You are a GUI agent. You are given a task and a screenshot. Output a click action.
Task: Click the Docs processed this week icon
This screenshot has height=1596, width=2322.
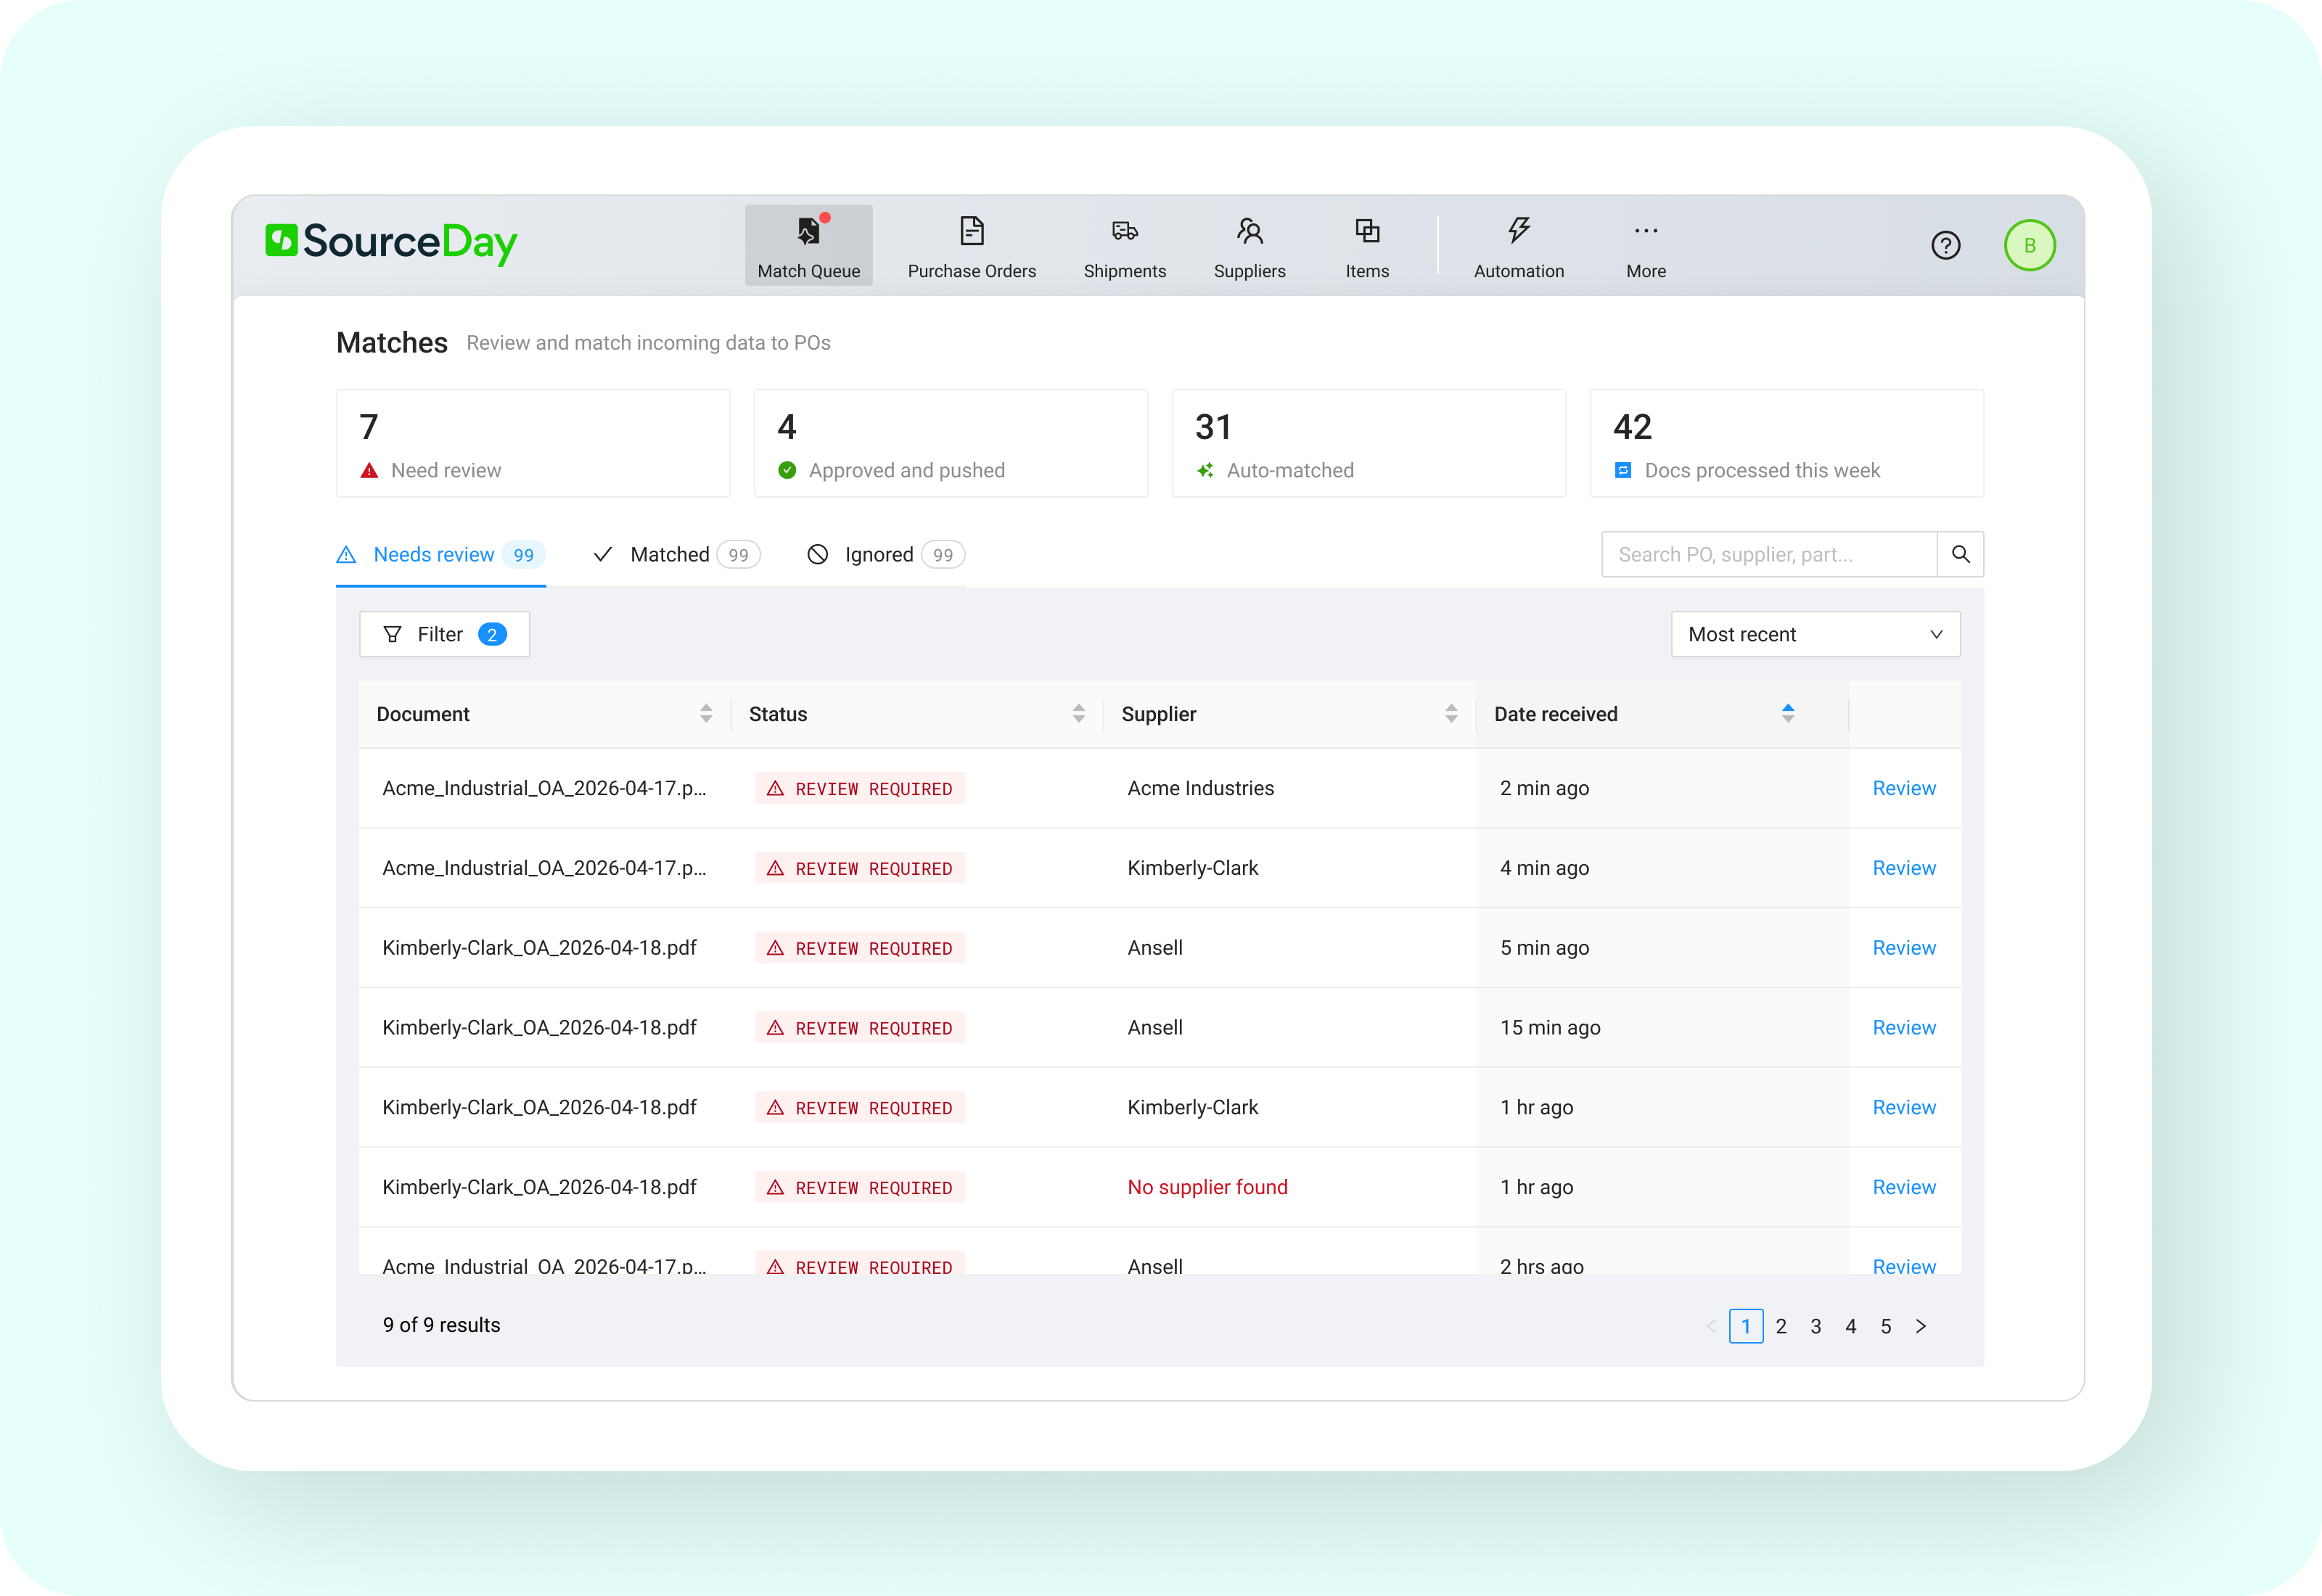(1623, 470)
